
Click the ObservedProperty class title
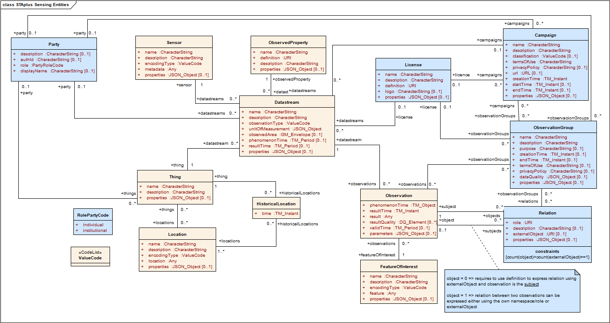(x=288, y=43)
